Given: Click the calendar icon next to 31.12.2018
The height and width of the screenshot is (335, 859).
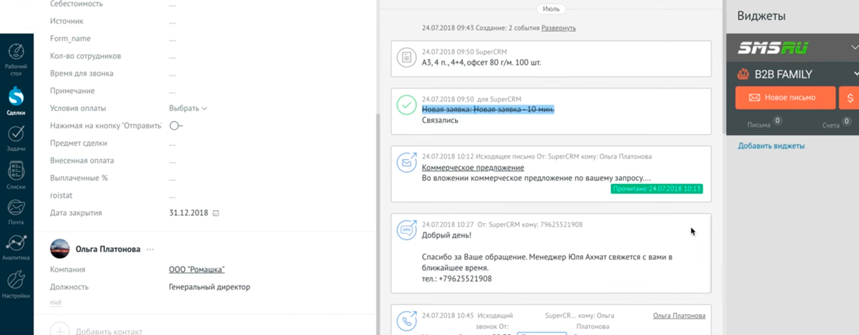Looking at the screenshot, I should (x=216, y=214).
